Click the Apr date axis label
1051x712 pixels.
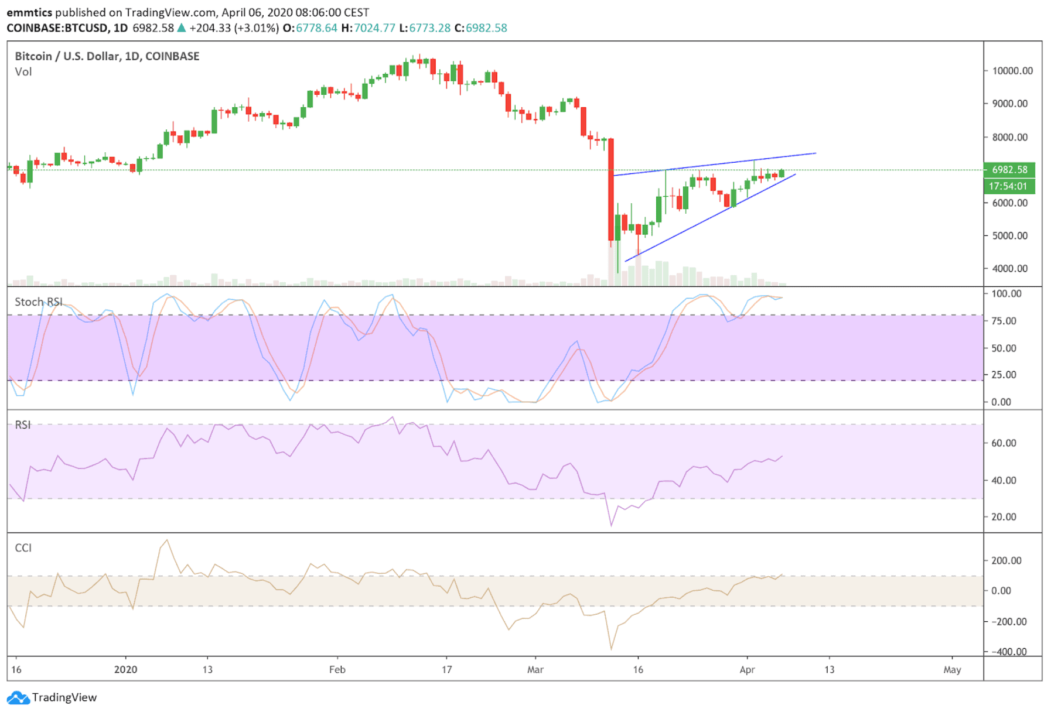(747, 669)
